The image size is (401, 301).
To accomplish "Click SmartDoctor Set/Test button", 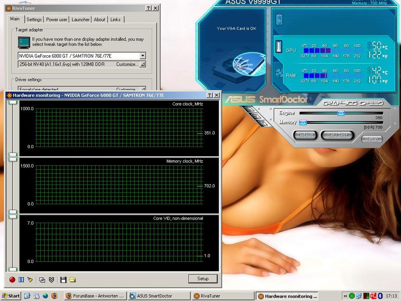I will coord(337,135).
